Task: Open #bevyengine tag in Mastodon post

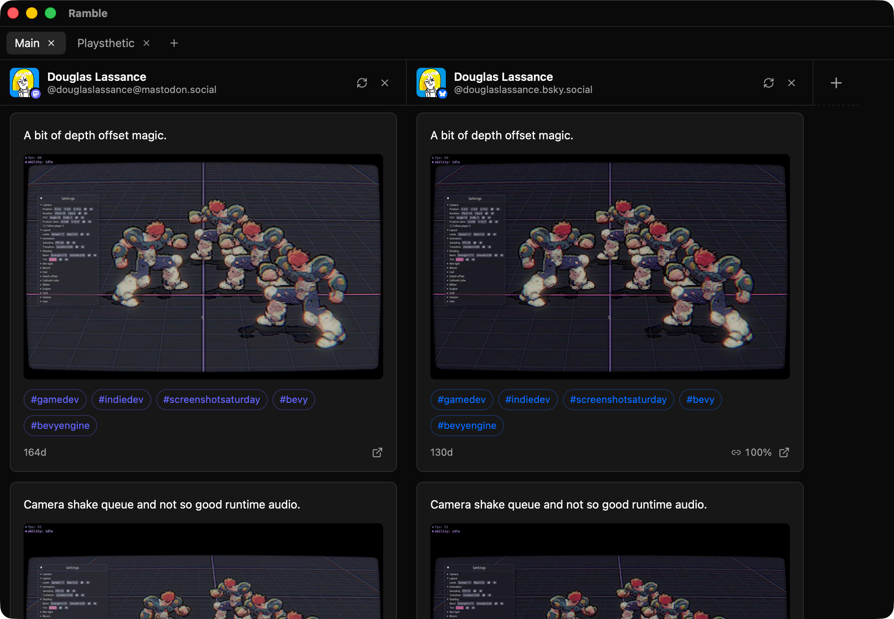Action: coord(60,426)
